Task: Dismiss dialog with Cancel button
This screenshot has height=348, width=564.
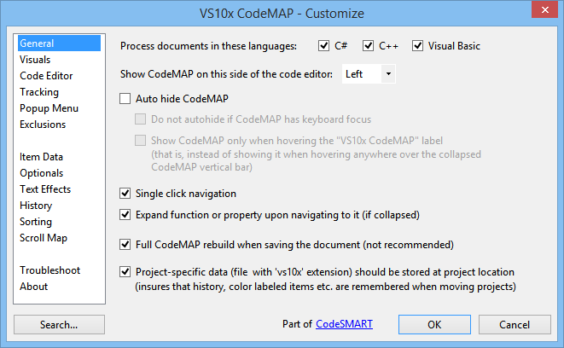Action: [x=515, y=325]
